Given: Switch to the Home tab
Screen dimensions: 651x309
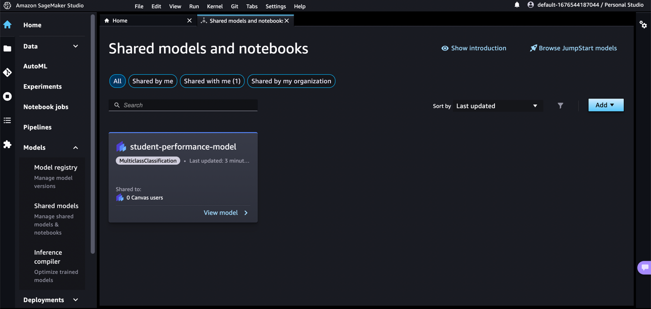Looking at the screenshot, I should (119, 21).
